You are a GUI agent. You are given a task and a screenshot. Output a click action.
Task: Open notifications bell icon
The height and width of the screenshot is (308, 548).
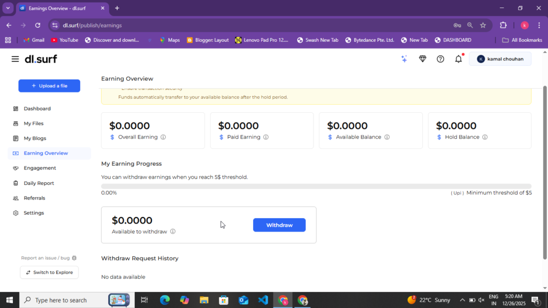point(458,59)
